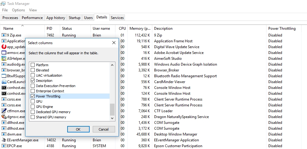Close the Select columns dialog

pyautogui.click(x=114, y=43)
